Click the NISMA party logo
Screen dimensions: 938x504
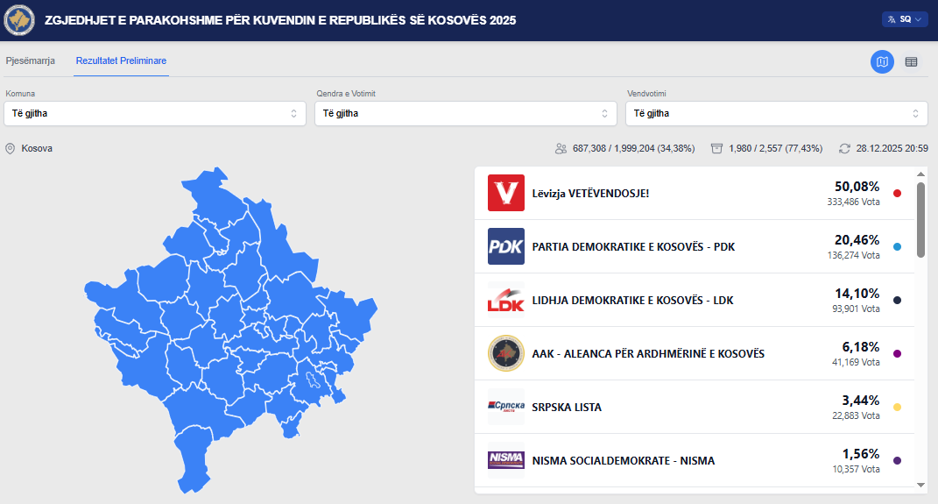tap(505, 460)
